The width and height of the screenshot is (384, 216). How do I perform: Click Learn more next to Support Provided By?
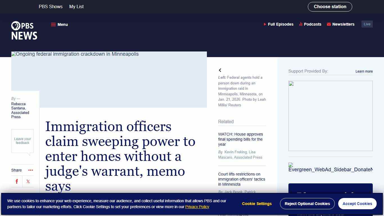[364, 71]
